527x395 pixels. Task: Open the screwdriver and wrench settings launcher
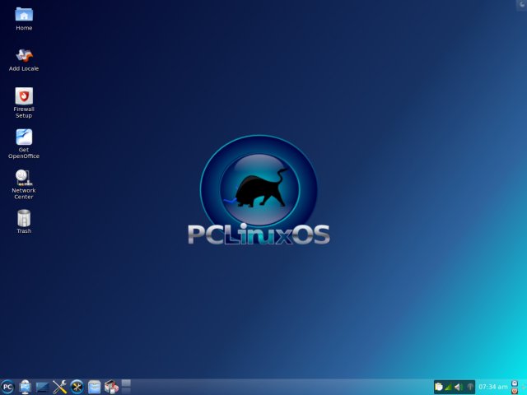(59, 387)
